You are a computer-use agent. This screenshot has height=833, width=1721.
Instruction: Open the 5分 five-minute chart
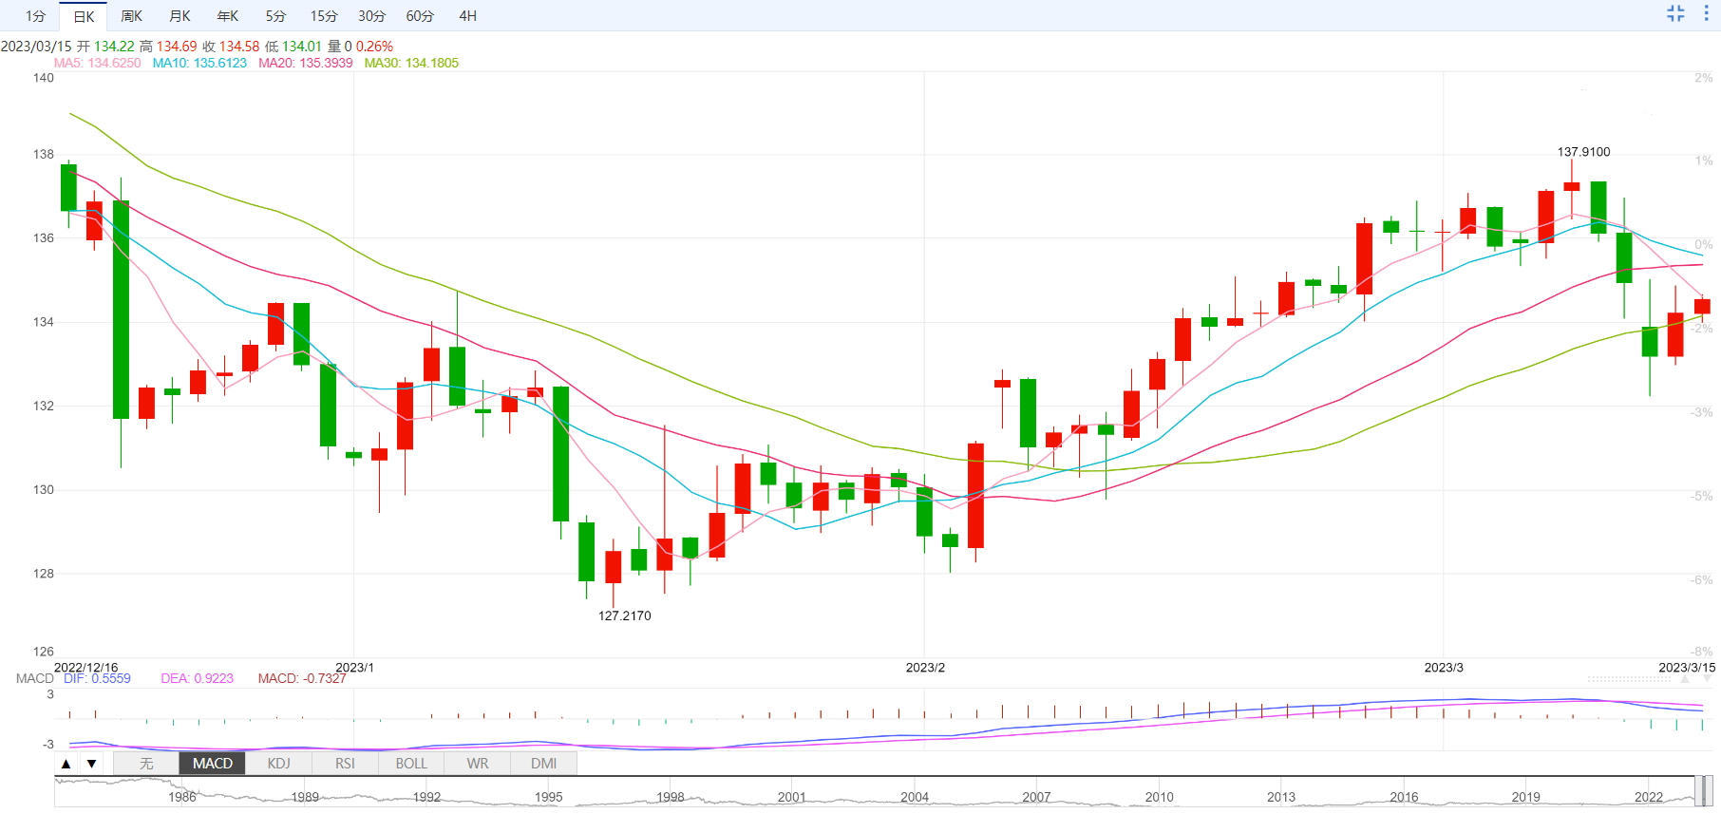point(275,16)
